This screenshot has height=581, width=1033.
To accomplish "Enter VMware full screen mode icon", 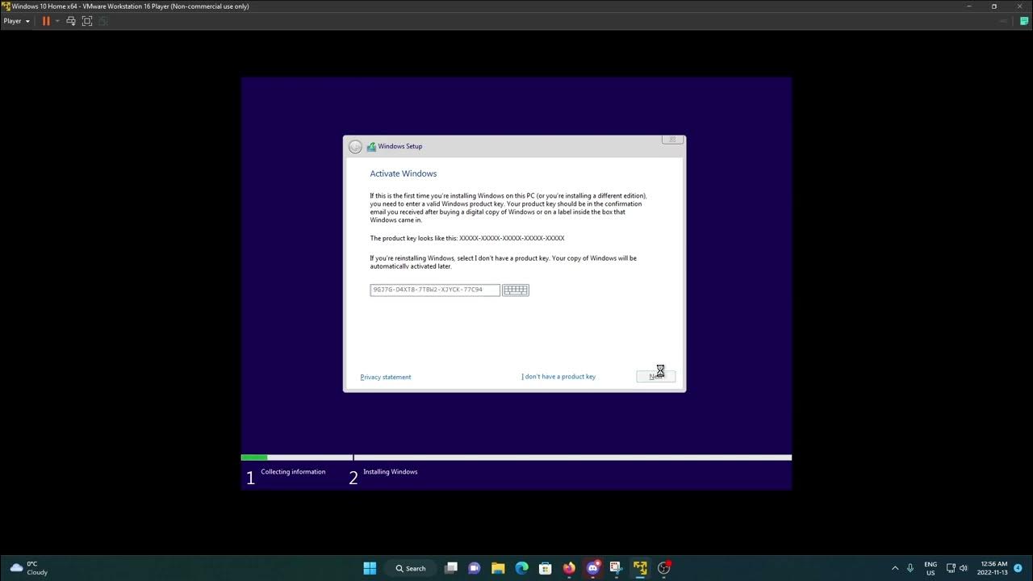I will 87,21.
